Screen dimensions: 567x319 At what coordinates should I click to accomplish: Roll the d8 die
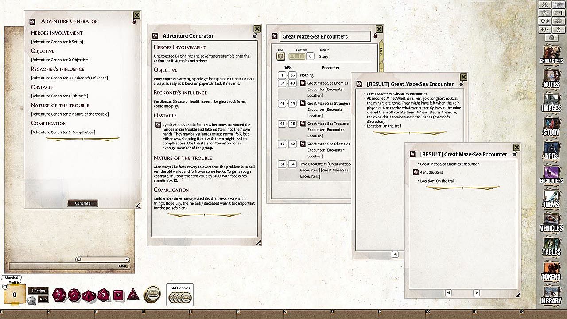pos(104,295)
